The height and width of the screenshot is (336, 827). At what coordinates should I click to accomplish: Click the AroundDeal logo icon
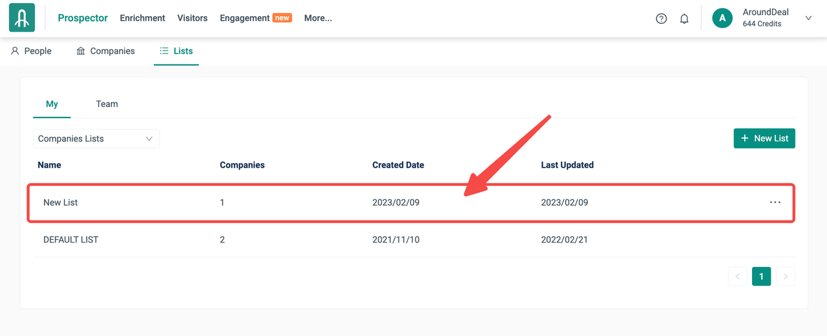pos(22,18)
